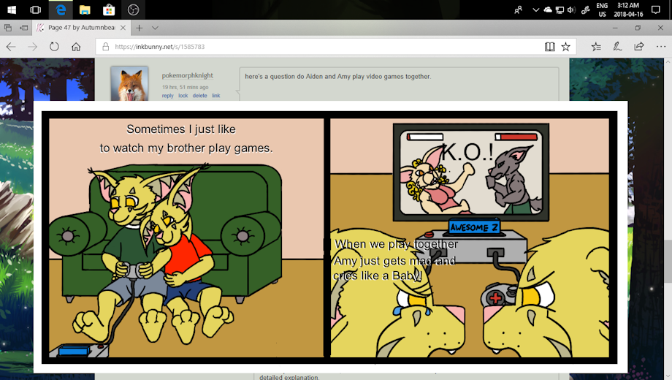This screenshot has height=380, width=672.
Task: Show hidden system tray icons
Action: point(535,9)
